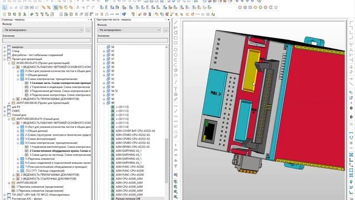Image resolution: width=355 pixels, height=200 pixels.
Task: Select the Circle drawing tool
Action: point(176,49)
